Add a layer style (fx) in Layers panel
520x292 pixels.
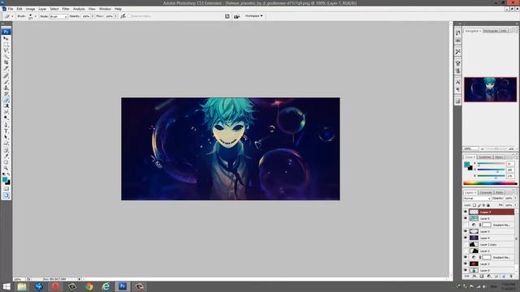coord(474,276)
